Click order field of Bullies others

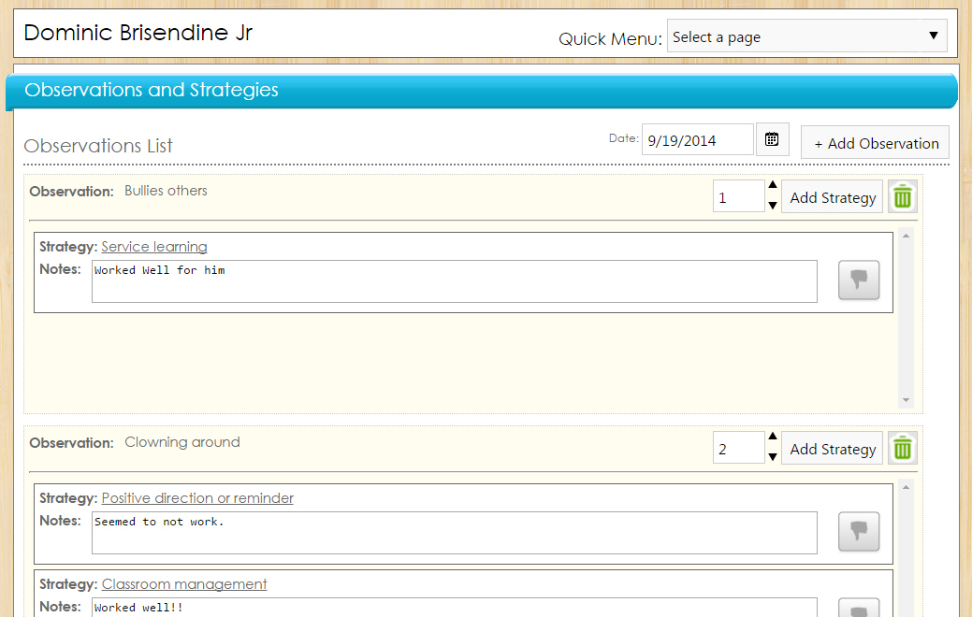click(739, 196)
